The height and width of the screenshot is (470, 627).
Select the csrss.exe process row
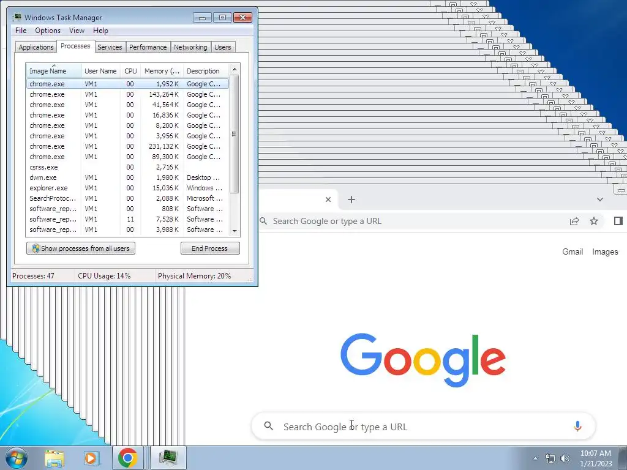point(127,167)
